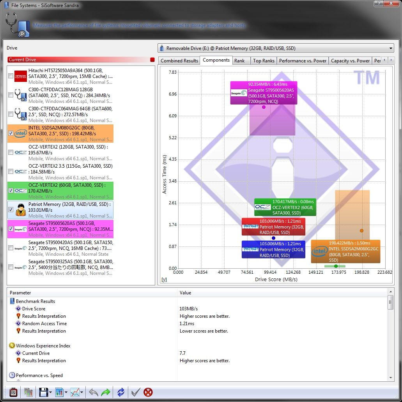The image size is (402, 402).
Task: Open the options settings icon in bottom toolbar
Action: click(13, 392)
